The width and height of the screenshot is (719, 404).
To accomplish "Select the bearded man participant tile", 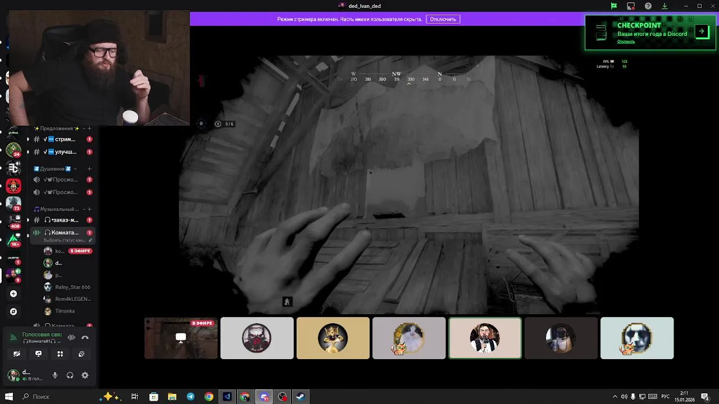I will (485, 338).
